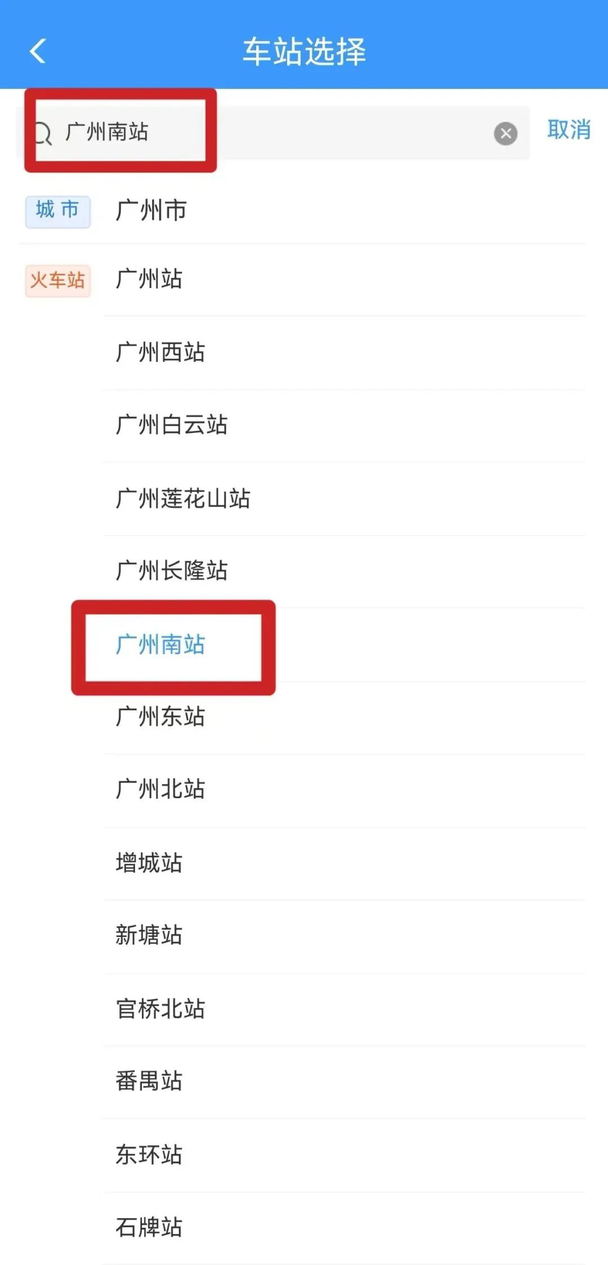This screenshot has height=1265, width=608.
Task: Select 新塘站 station entry
Action: [149, 935]
